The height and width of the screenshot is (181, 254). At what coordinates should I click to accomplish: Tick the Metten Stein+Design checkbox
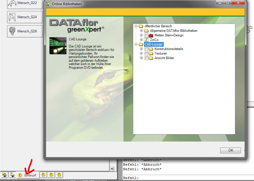click(146, 35)
